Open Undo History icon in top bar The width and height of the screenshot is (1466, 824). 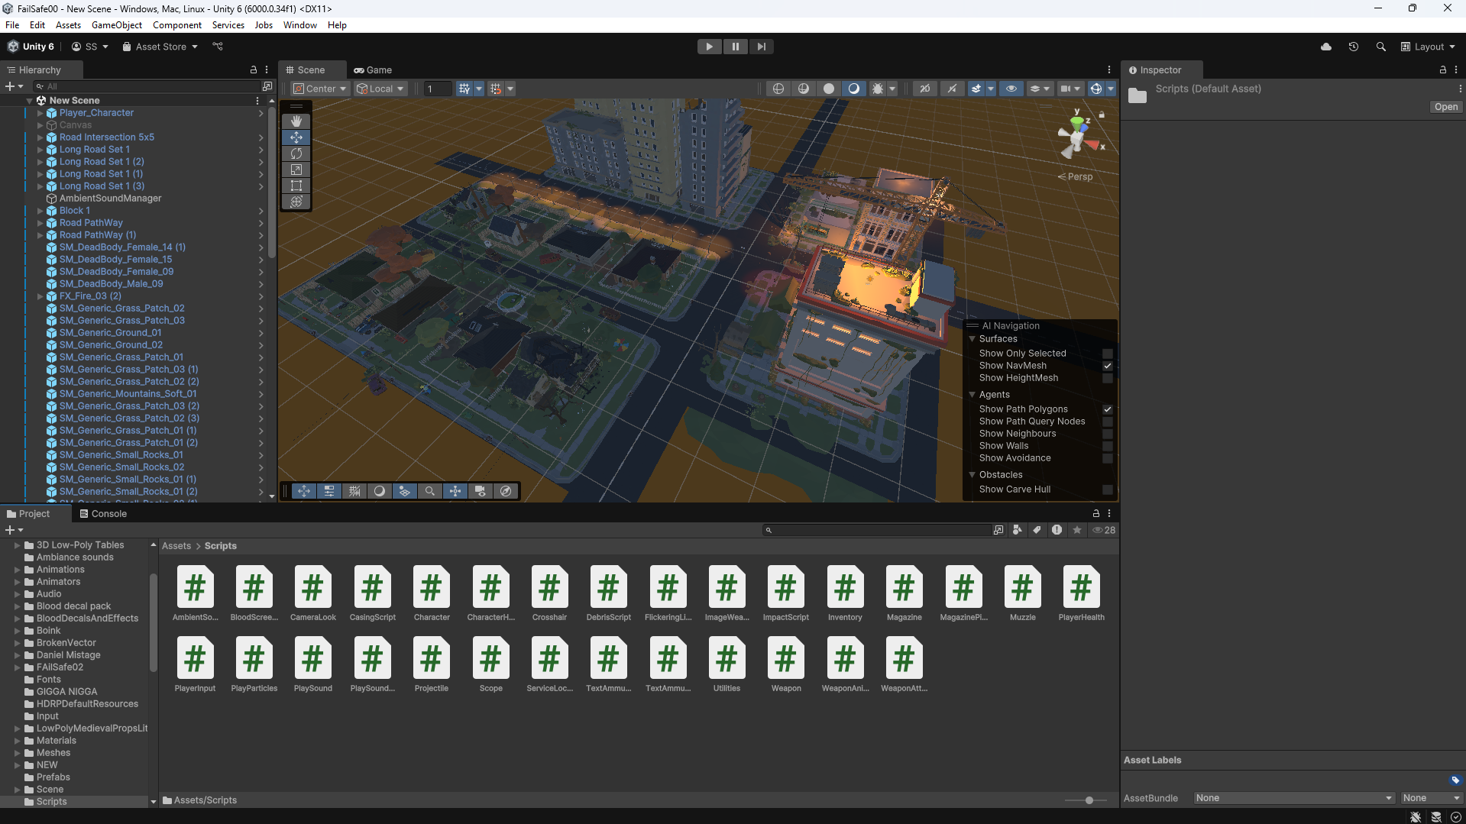1353,47
